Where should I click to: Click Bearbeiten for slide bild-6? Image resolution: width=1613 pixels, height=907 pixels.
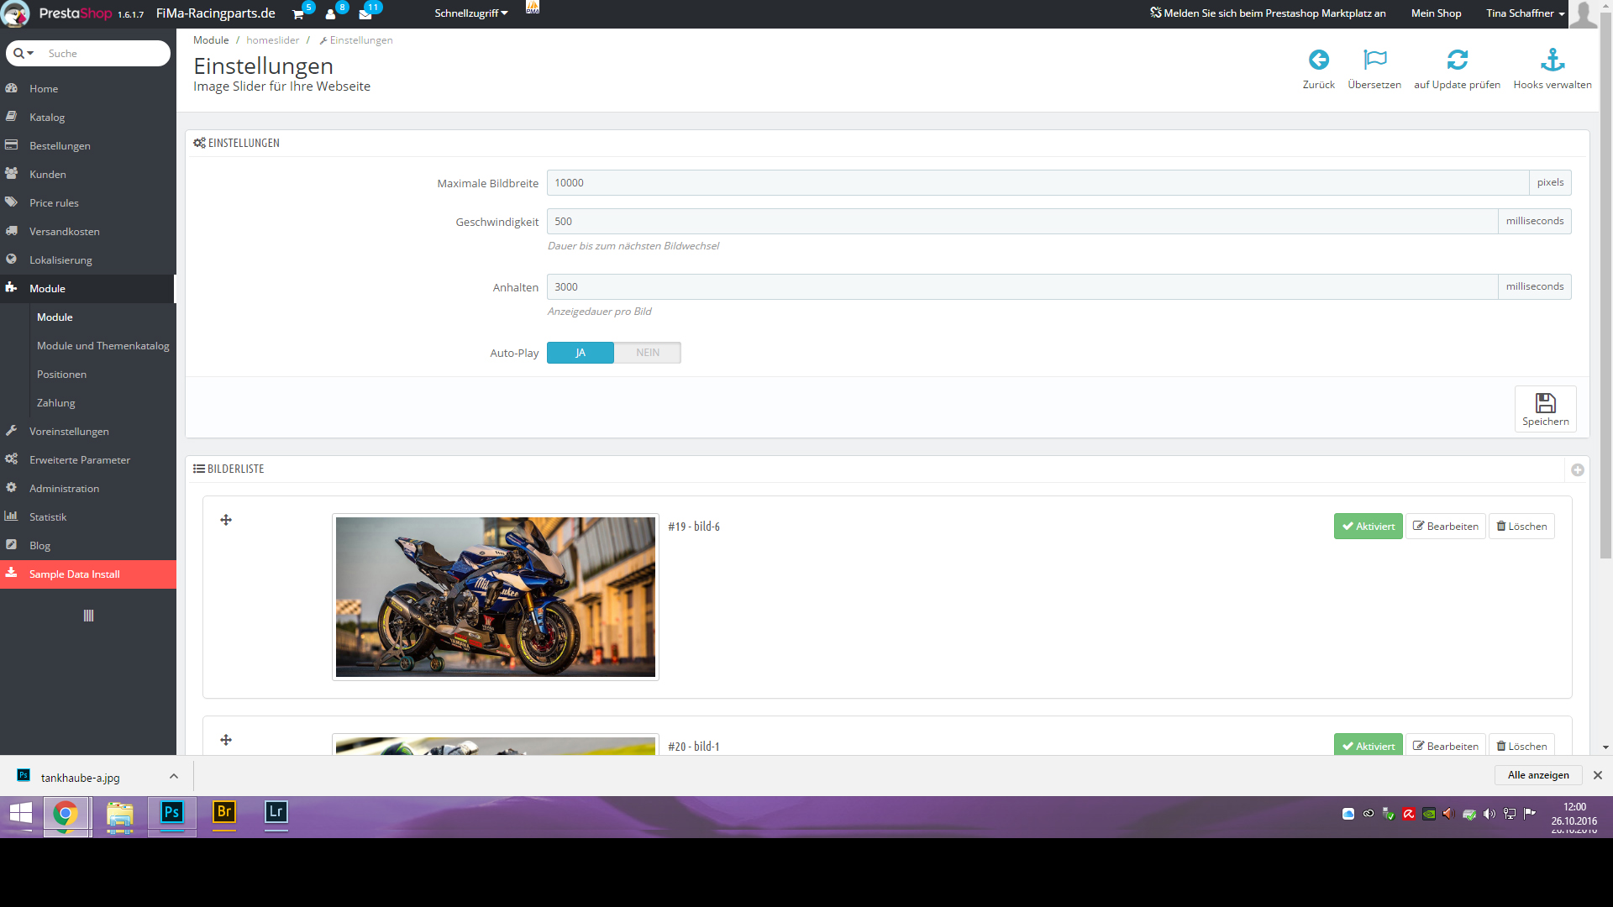[1445, 527]
